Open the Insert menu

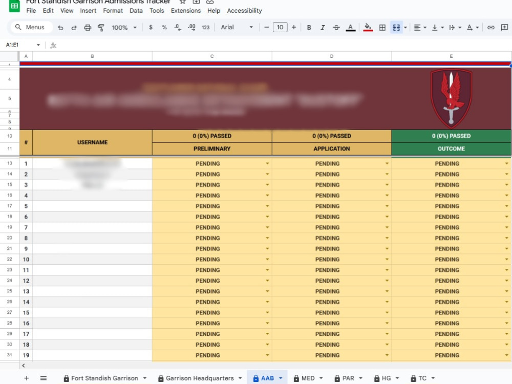pos(88,11)
